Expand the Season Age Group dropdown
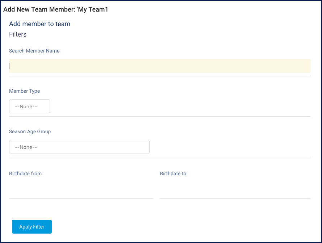Viewport: 322px width, 243px height. [x=79, y=147]
